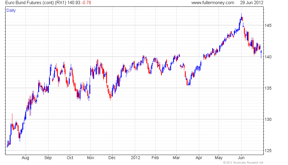
Task: Click the May month label
Action: (x=219, y=158)
